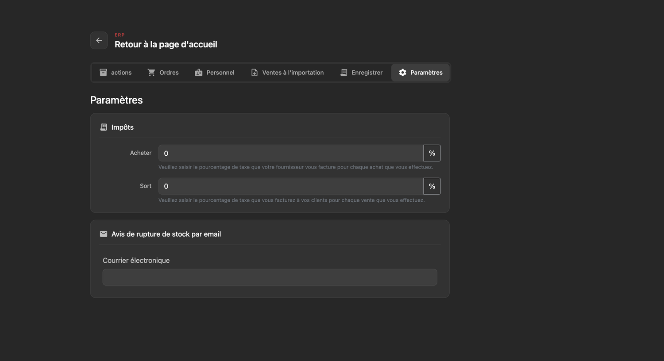Click the red ERP label

(x=120, y=35)
